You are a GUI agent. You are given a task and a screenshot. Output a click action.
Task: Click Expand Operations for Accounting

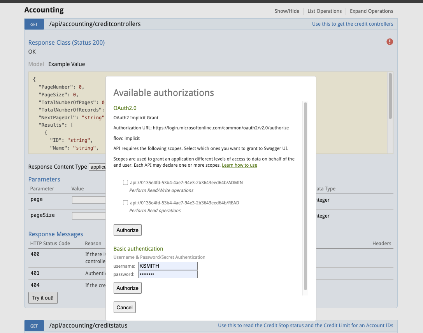tap(371, 11)
